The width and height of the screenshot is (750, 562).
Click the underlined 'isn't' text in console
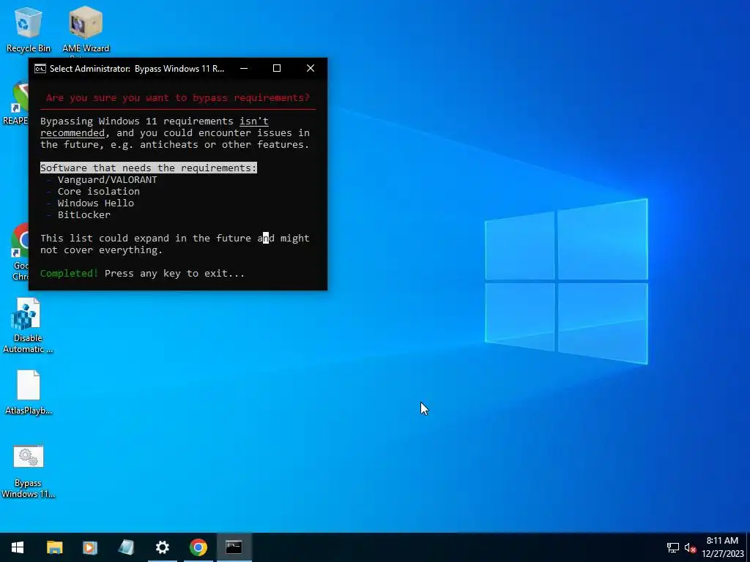pos(254,121)
